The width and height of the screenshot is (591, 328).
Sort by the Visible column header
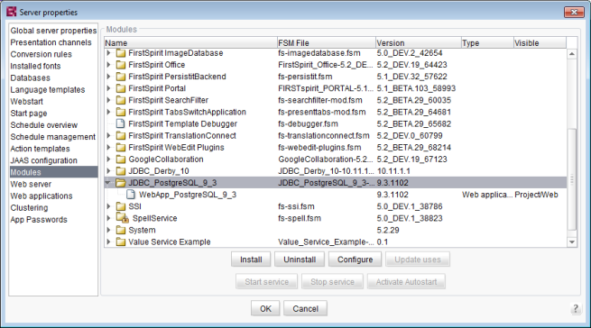tap(540, 43)
